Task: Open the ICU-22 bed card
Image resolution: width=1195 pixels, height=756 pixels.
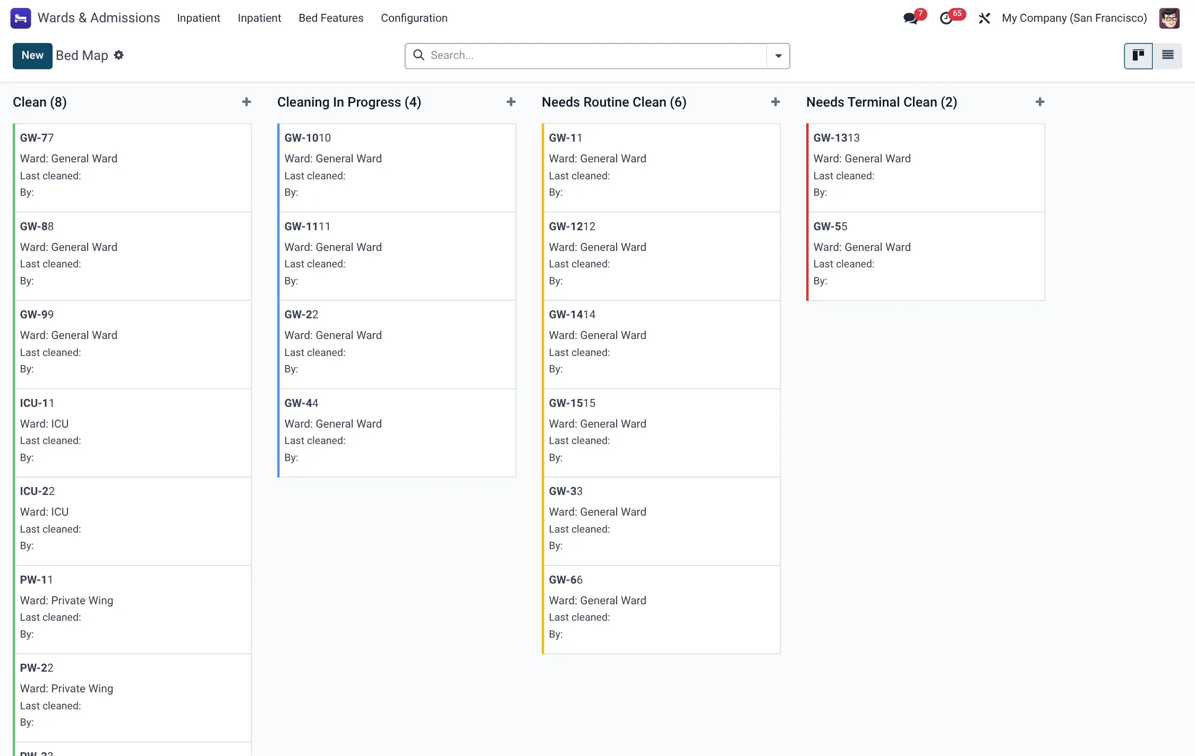Action: point(132,521)
